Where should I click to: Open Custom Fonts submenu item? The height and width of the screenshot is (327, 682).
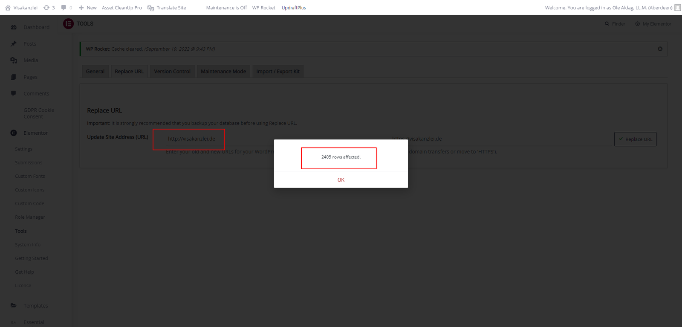click(x=30, y=177)
